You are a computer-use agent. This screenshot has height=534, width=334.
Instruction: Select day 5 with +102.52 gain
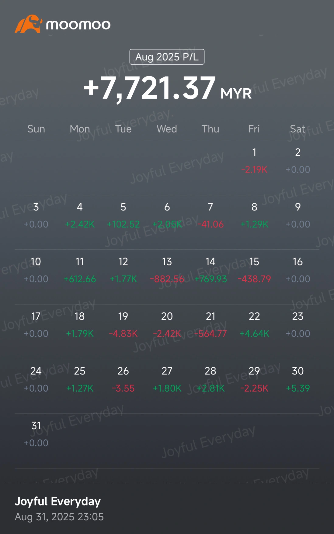click(123, 216)
